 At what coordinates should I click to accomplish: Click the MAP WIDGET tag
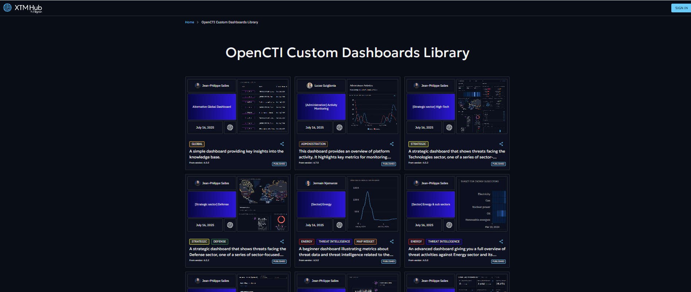[365, 241]
